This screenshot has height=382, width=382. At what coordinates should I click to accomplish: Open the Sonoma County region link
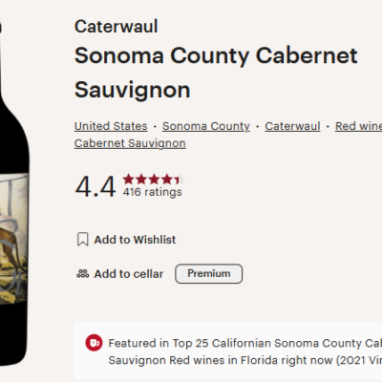tap(206, 126)
